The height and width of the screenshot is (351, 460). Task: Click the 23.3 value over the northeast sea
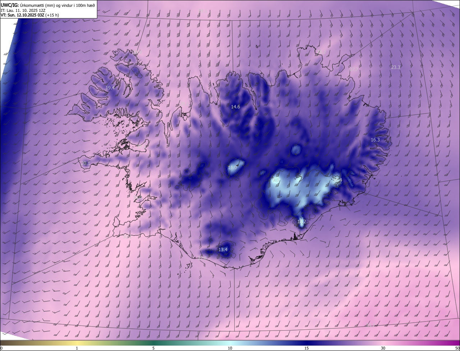pos(396,67)
